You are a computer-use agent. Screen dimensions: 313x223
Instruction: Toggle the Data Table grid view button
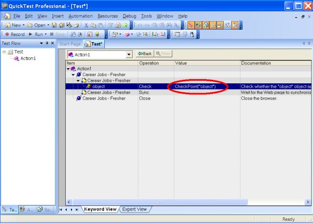coord(213,25)
